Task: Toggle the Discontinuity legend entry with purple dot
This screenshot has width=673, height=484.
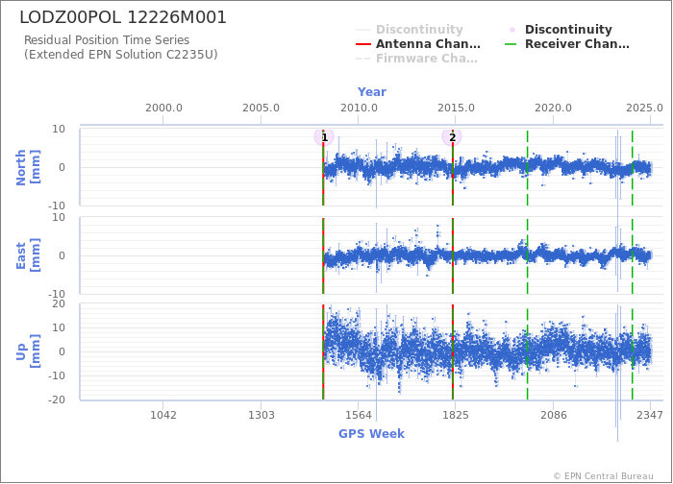Action: point(560,29)
